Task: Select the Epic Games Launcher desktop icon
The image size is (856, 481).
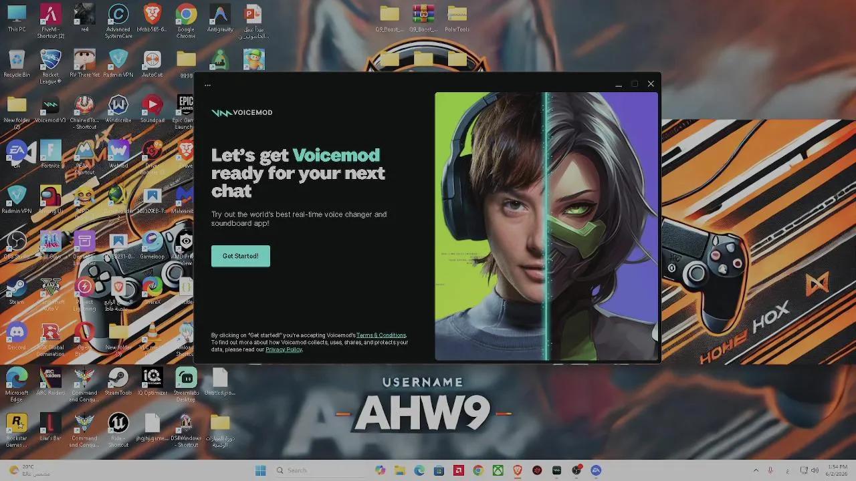Action: click(x=185, y=112)
